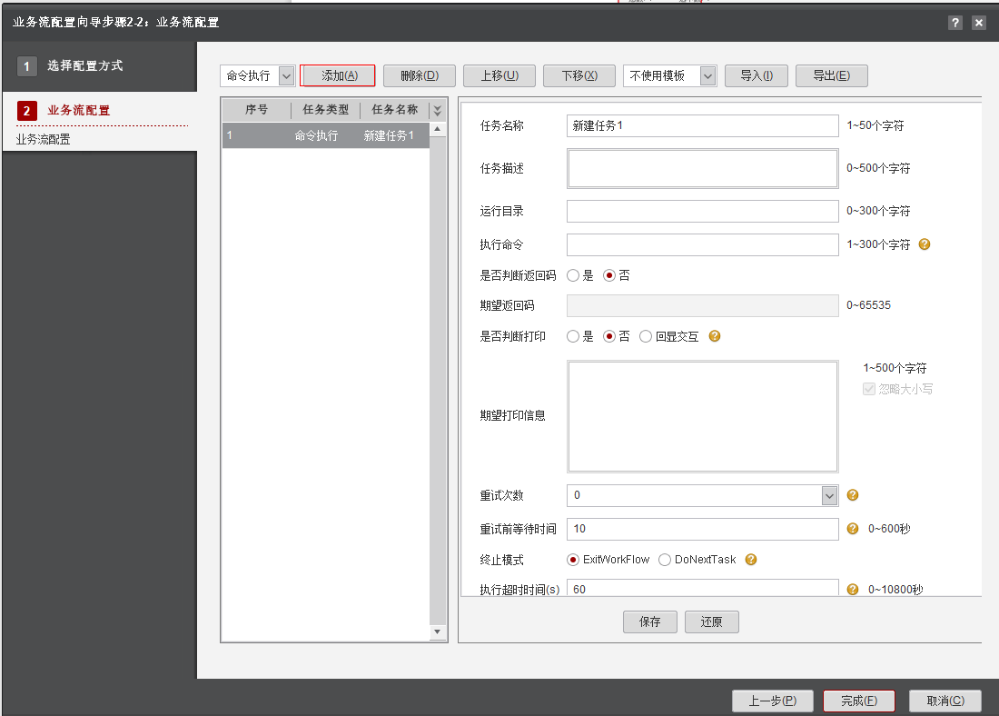Select 否 for 是否判断打印
This screenshot has height=716, width=999.
pos(609,336)
